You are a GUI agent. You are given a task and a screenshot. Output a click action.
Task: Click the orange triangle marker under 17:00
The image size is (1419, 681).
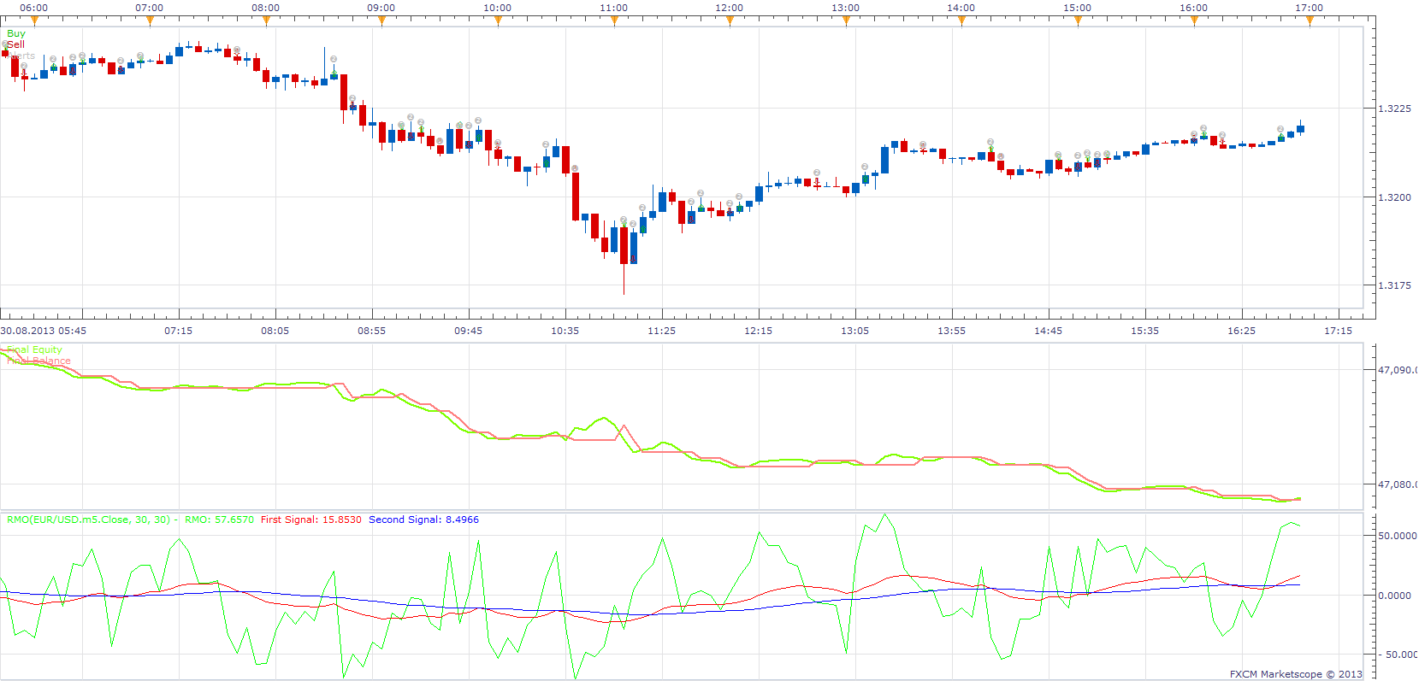1310,21
